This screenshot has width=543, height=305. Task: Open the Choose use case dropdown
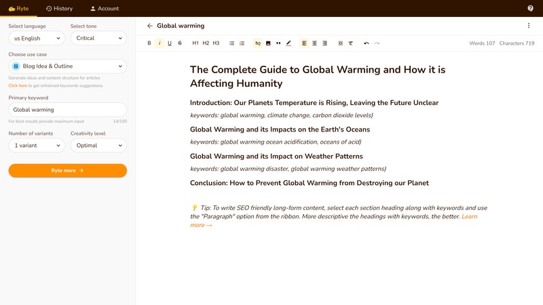(67, 66)
